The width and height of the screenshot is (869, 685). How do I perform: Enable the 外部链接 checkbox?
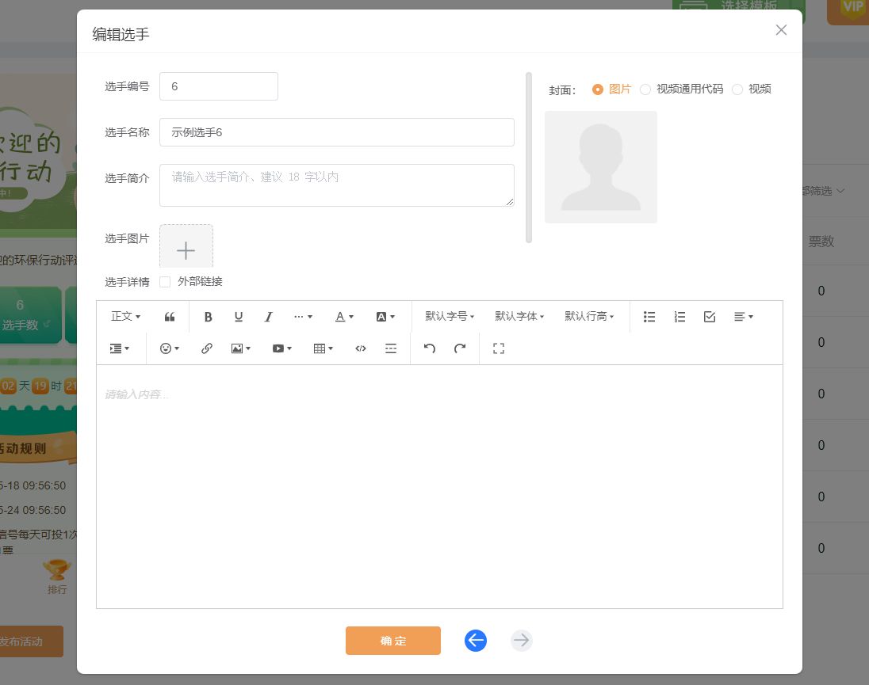(165, 281)
